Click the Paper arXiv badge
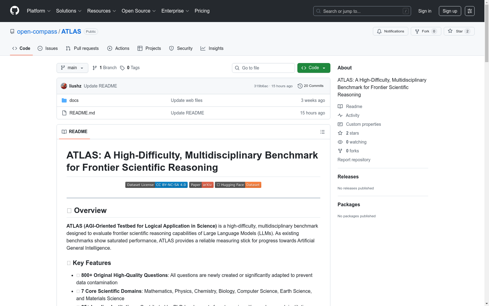The height and width of the screenshot is (306, 489). click(201, 185)
